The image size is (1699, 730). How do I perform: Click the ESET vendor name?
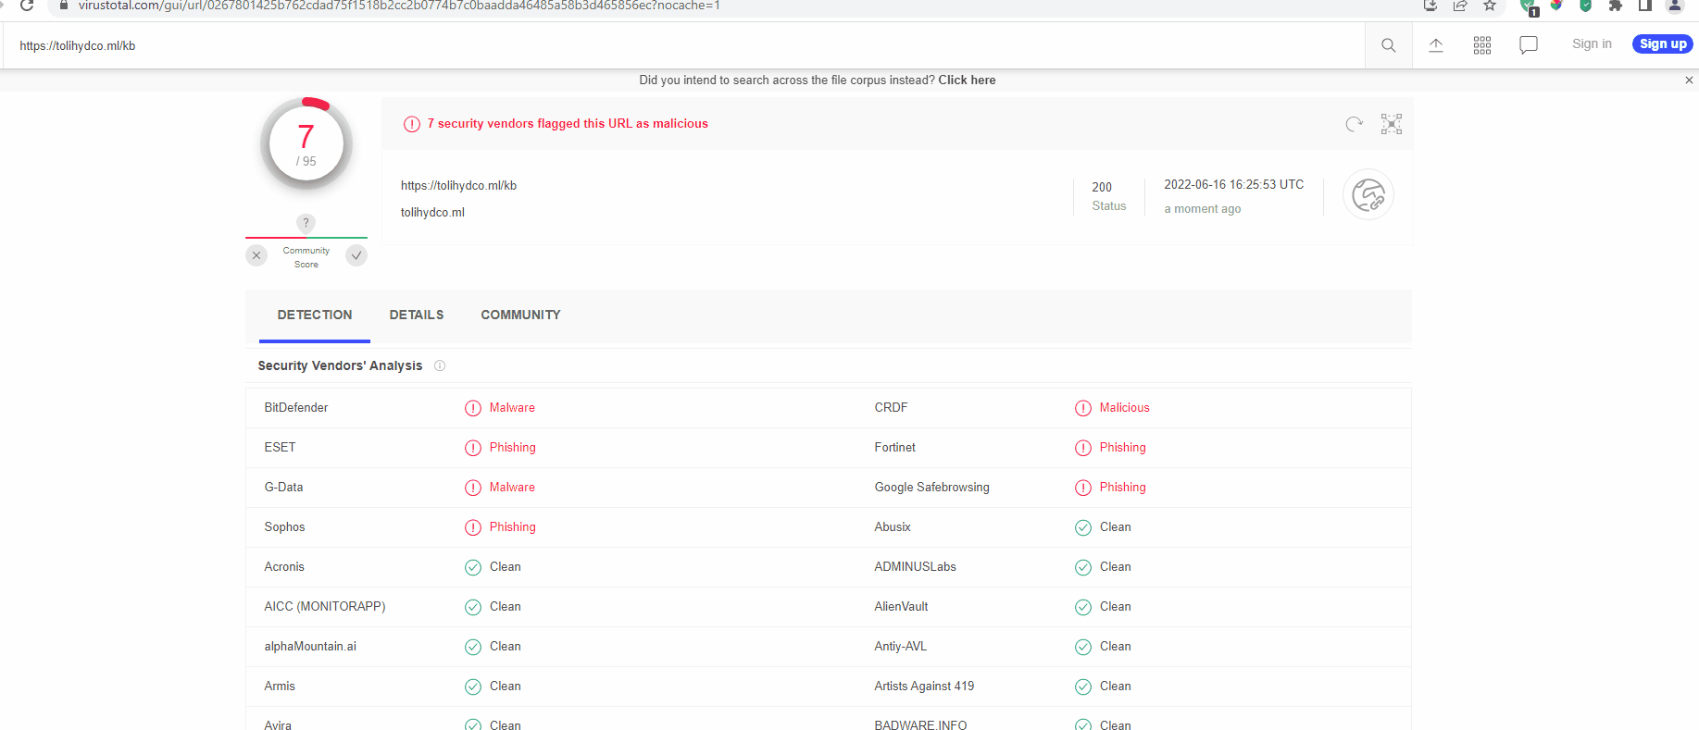[x=280, y=448]
